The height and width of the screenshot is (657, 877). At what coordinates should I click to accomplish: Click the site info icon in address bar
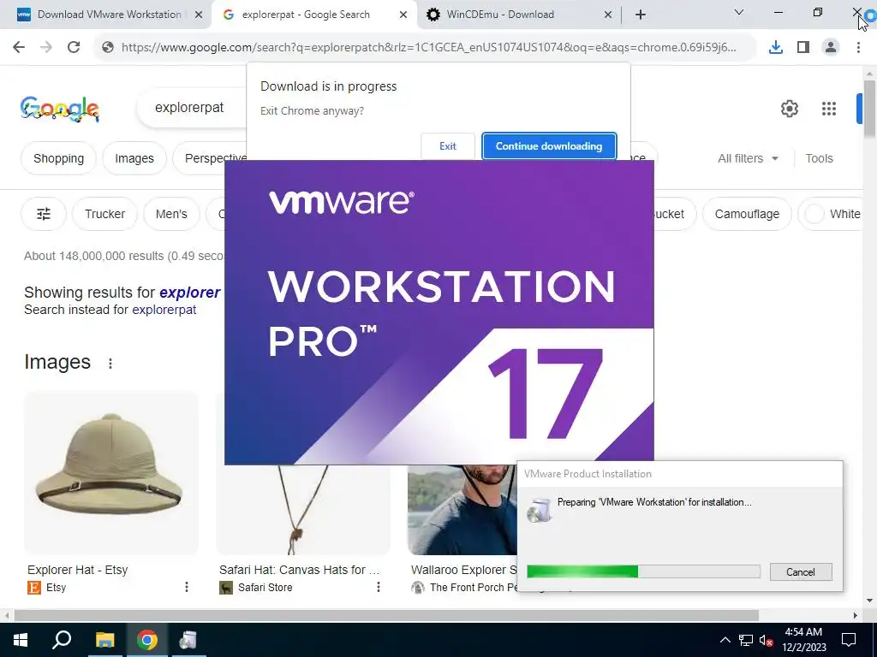pyautogui.click(x=107, y=47)
